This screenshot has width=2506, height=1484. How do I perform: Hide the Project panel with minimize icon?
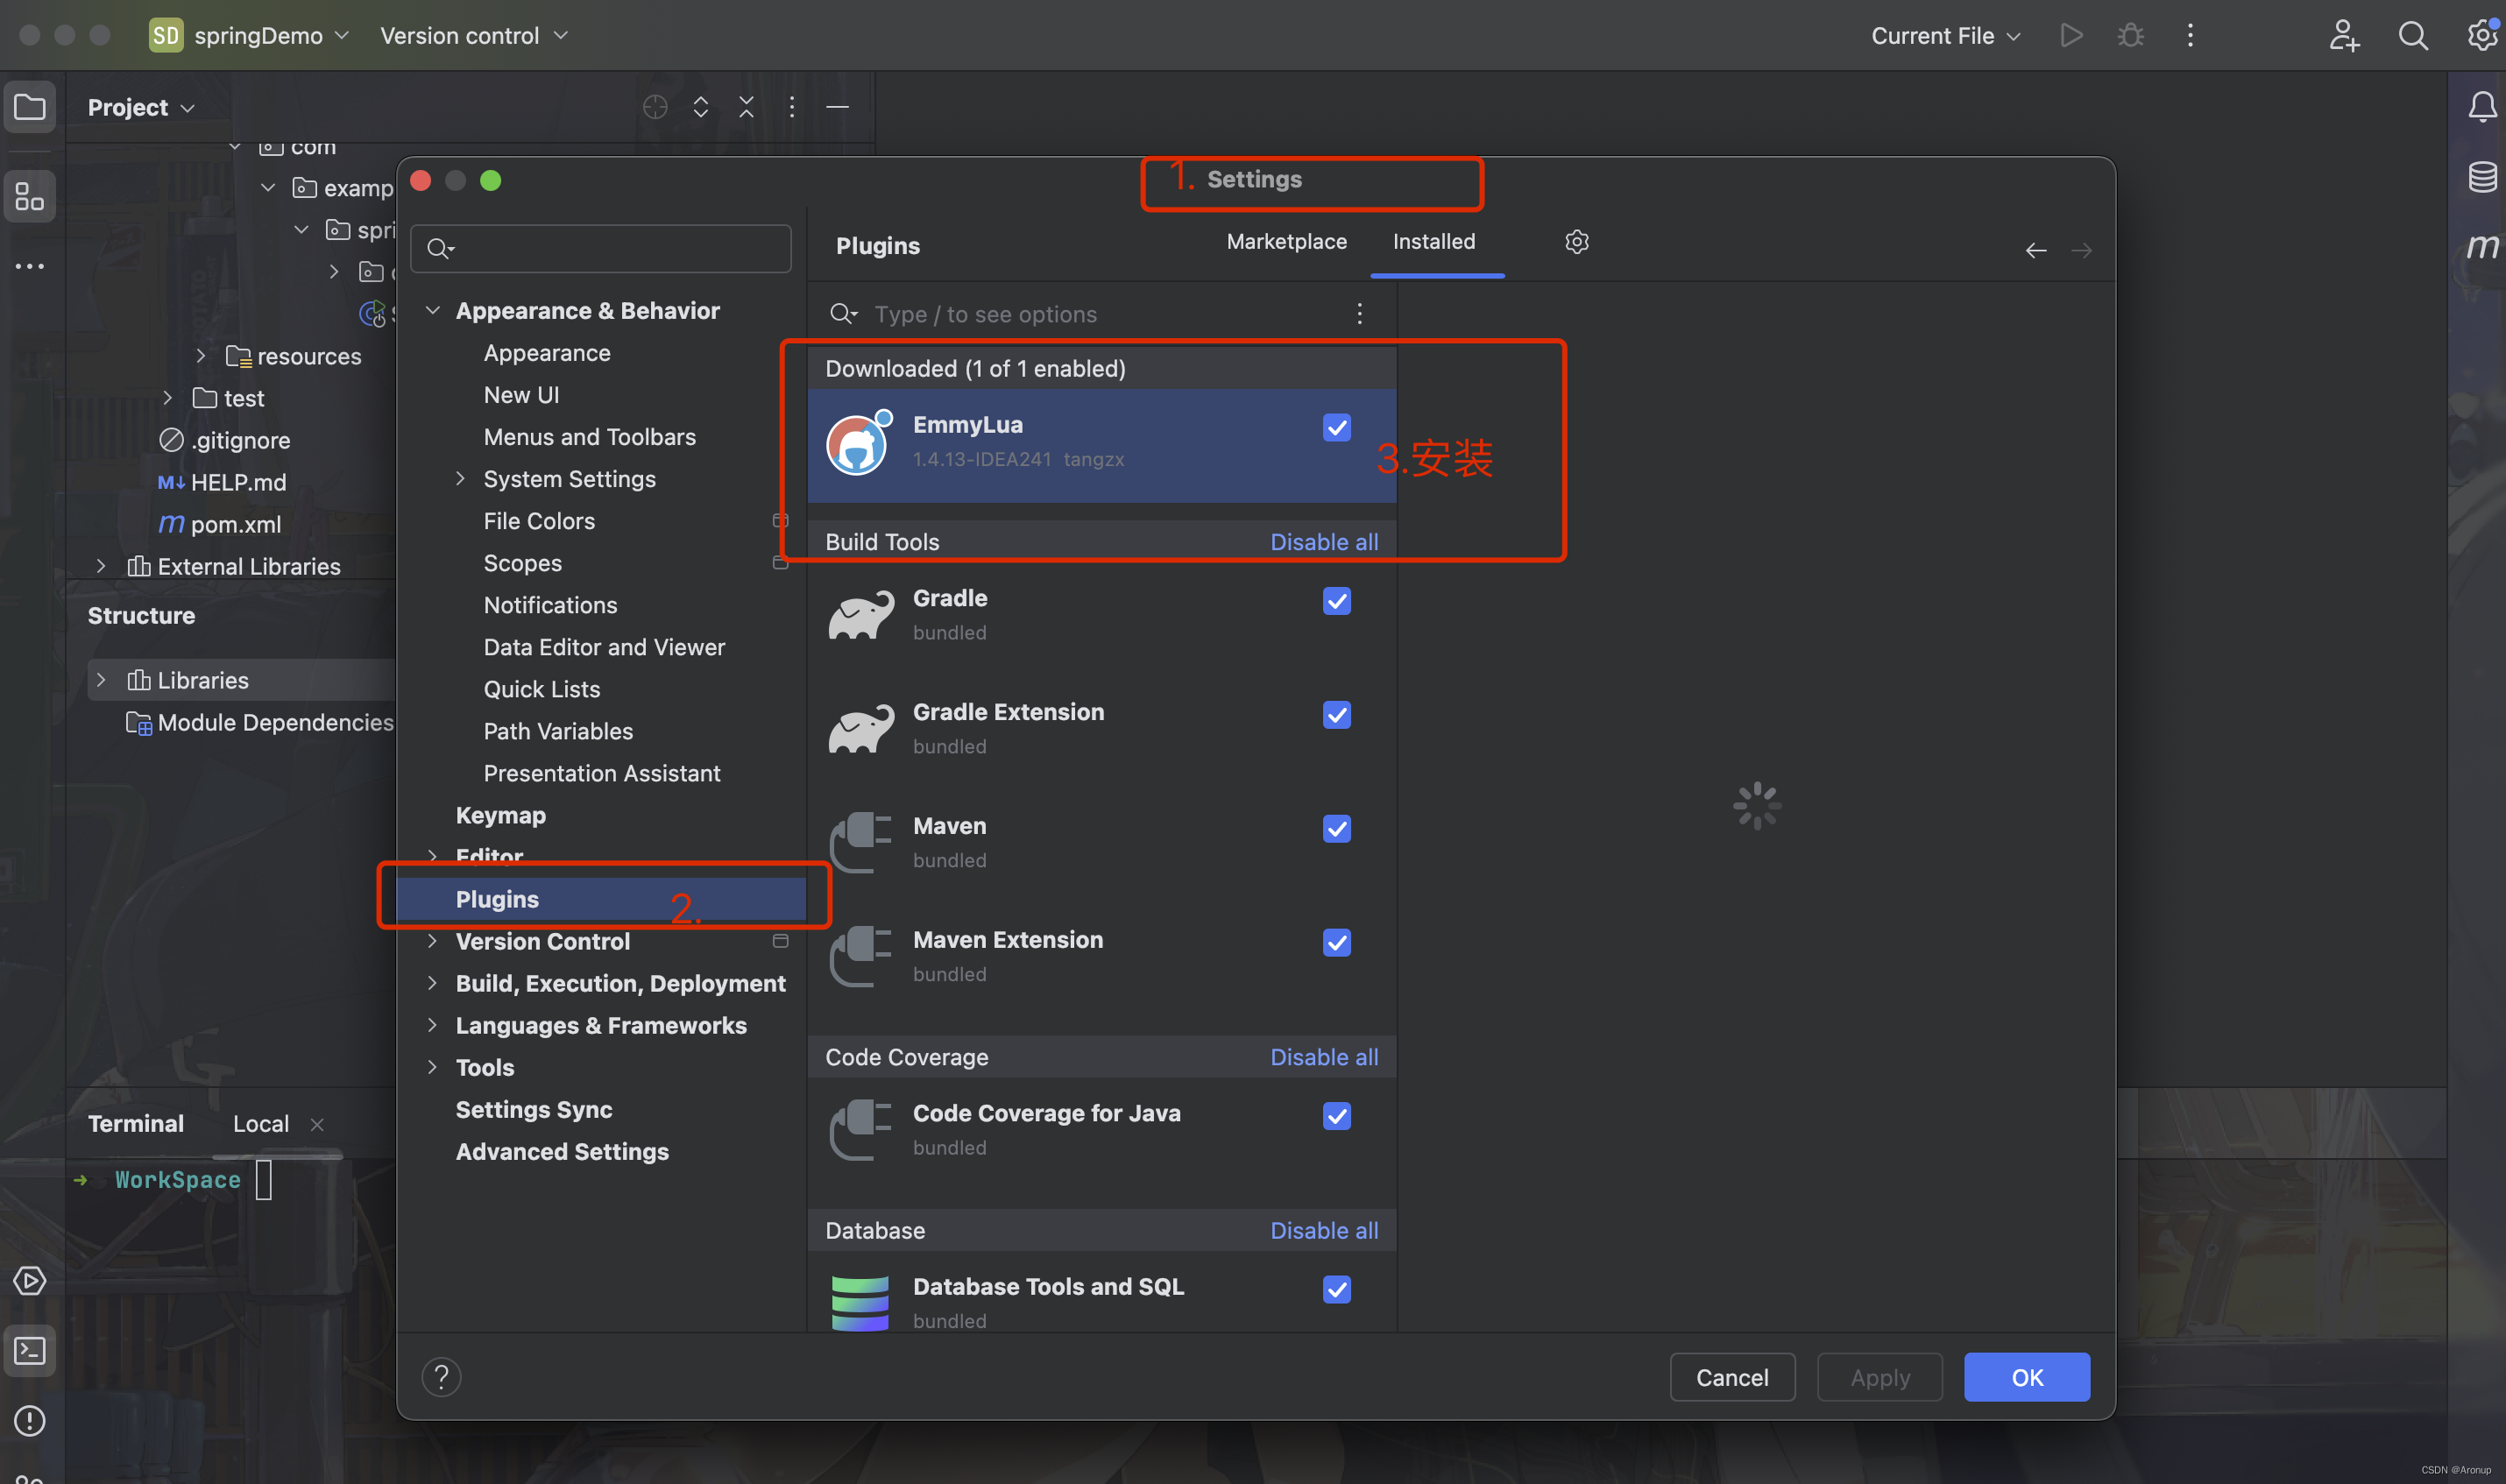(838, 107)
